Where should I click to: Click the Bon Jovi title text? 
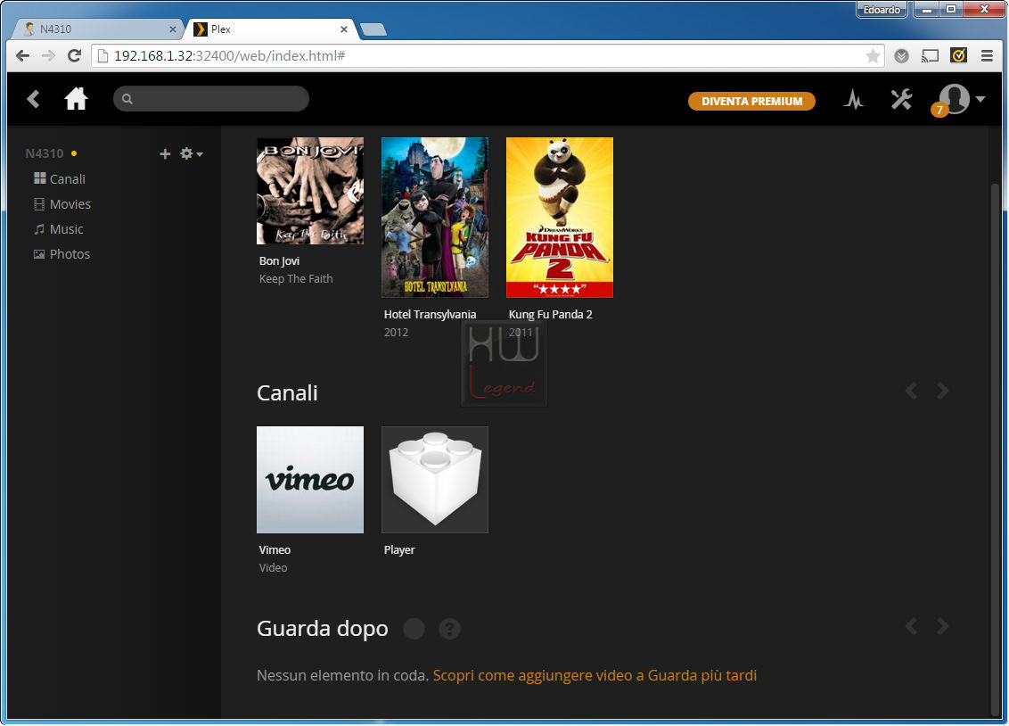(279, 260)
